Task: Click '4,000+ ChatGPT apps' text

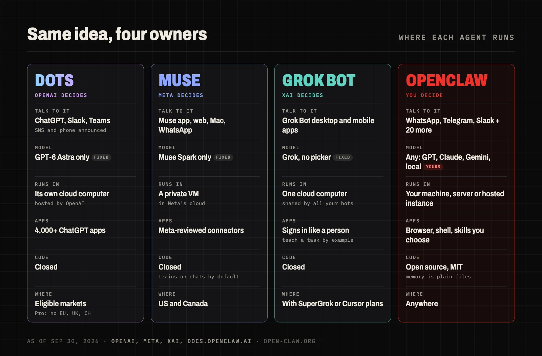Action: coord(70,231)
